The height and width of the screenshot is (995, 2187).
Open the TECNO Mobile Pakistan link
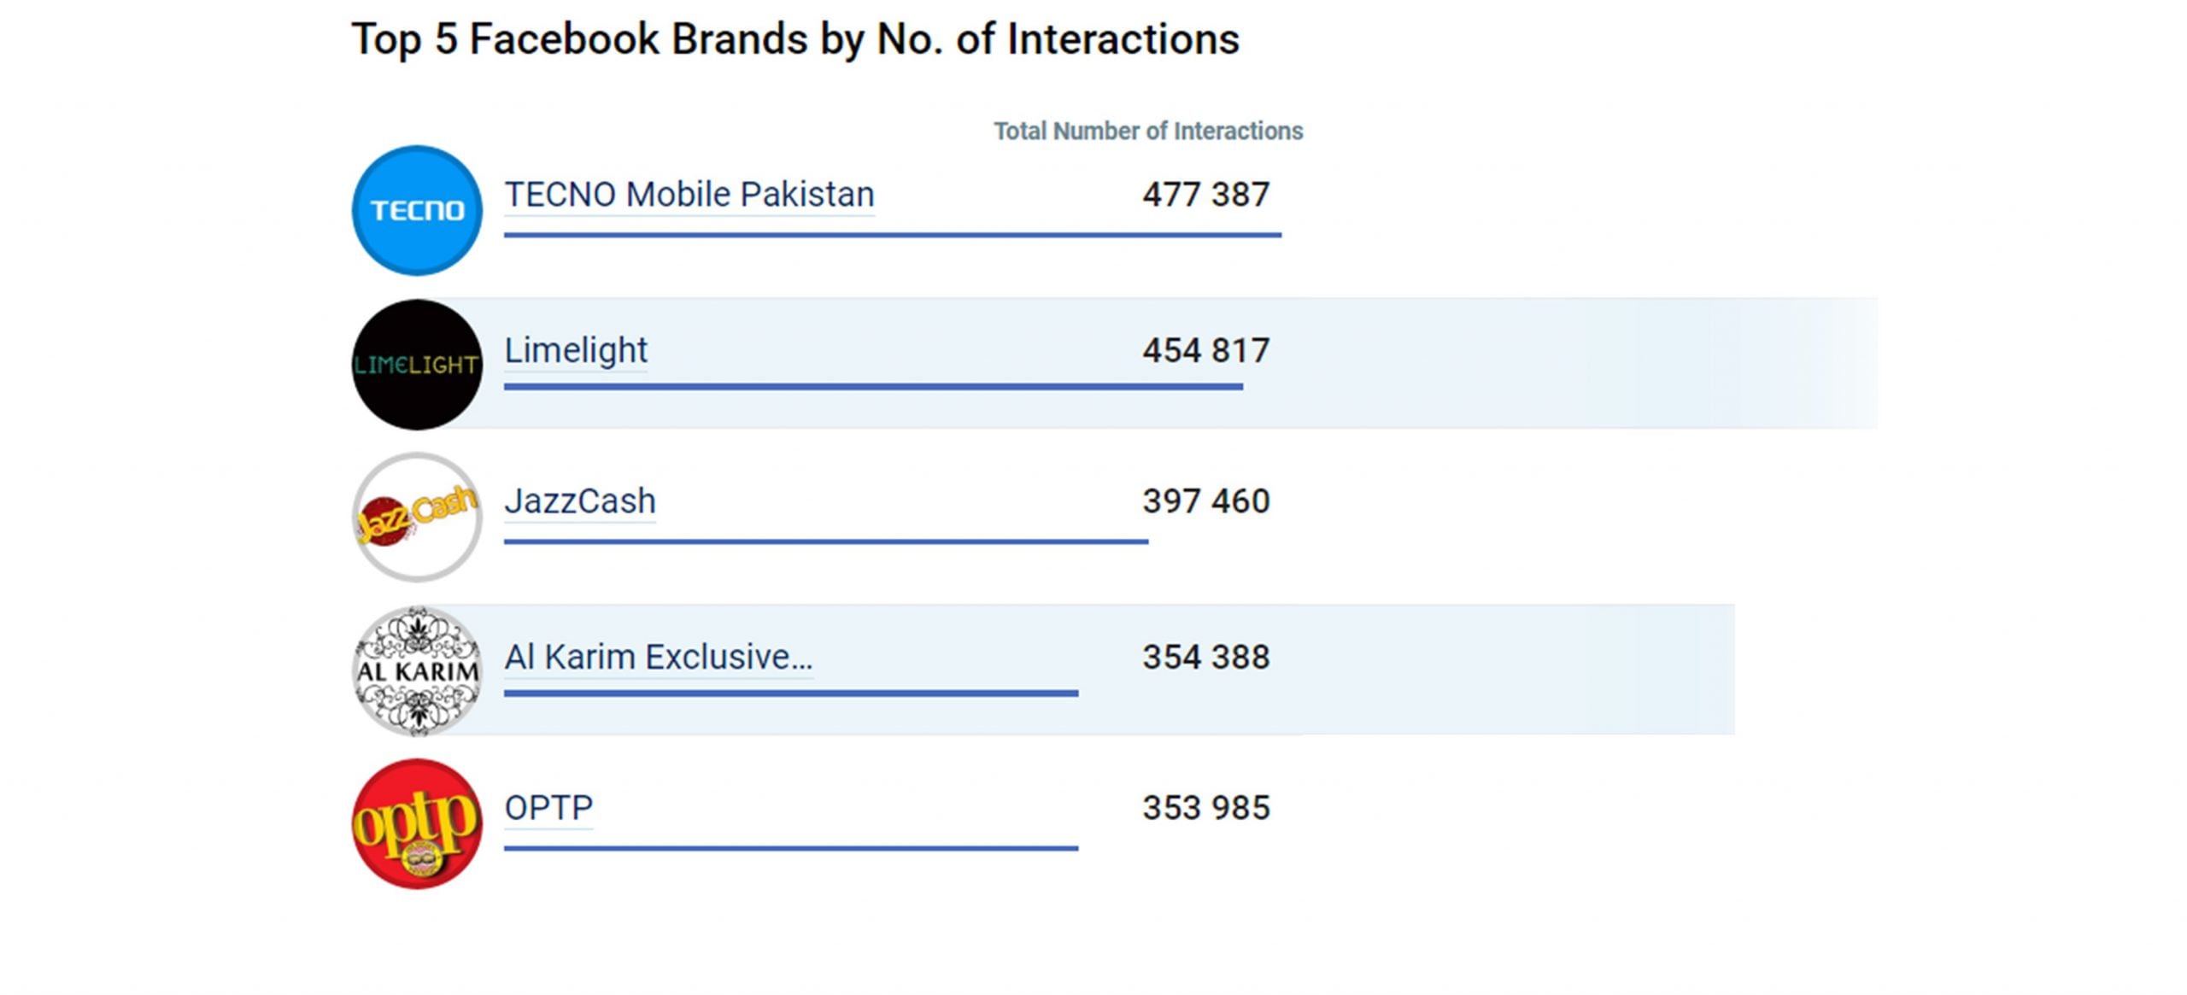click(x=689, y=195)
